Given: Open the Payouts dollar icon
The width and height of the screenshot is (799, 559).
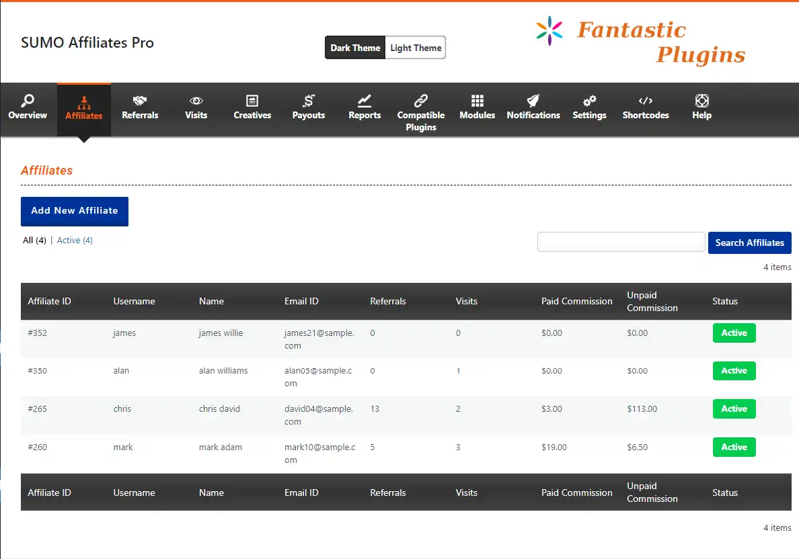Looking at the screenshot, I should click(x=308, y=101).
